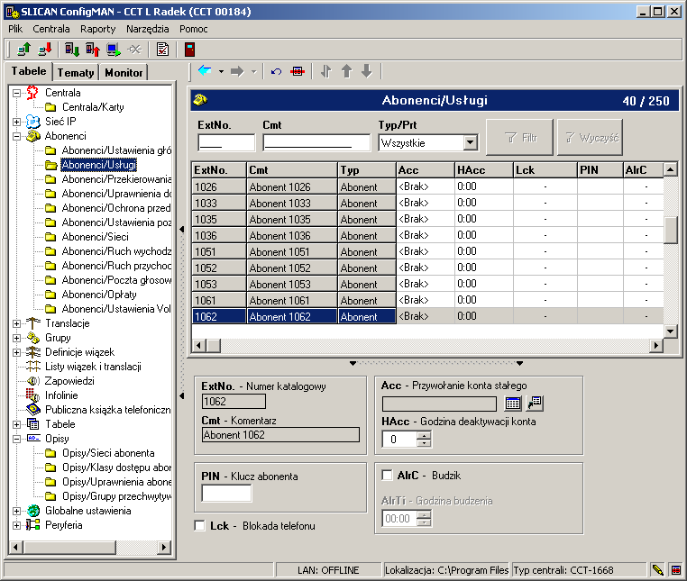Click the tree panel horizontal scrollbar thumb
This screenshot has width=687, height=581.
[x=70, y=547]
